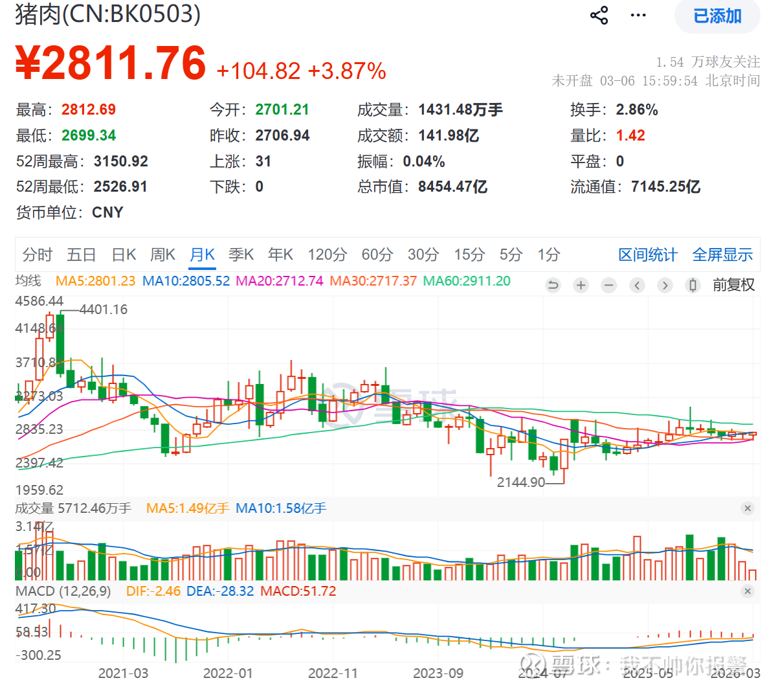Switch to the 五日 chart tab

(82, 254)
